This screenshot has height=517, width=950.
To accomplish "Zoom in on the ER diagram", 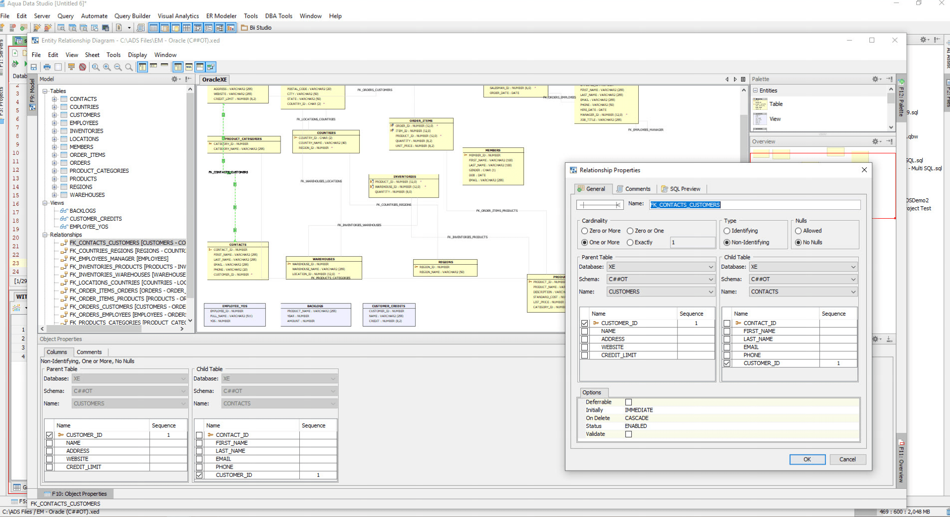I will coord(106,67).
